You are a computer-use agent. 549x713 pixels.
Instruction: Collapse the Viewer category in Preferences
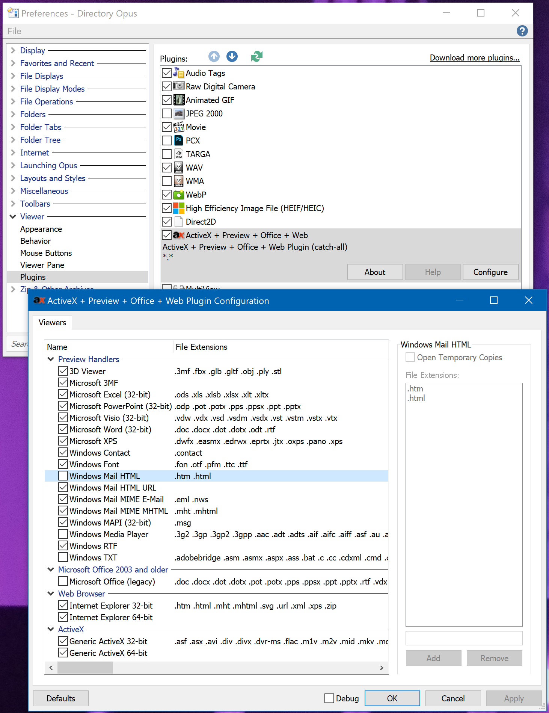pos(13,216)
